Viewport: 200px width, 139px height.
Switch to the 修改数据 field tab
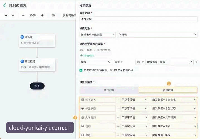pos(109,90)
